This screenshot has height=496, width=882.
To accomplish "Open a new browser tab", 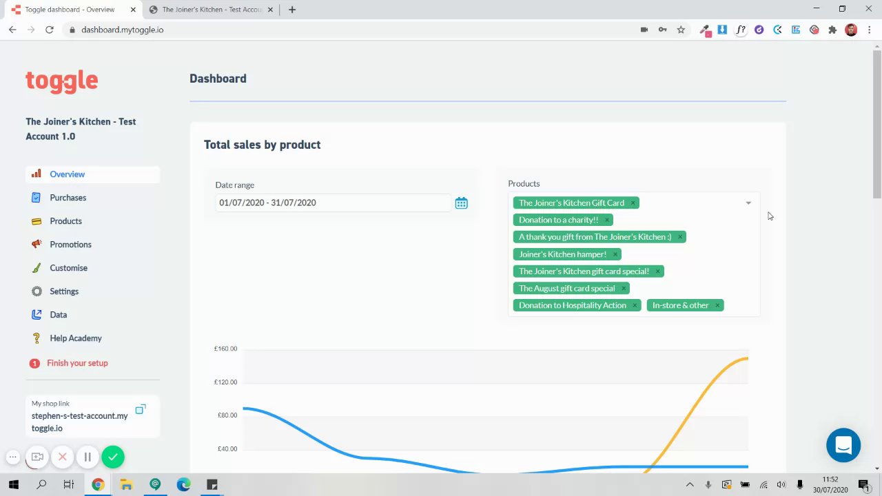I will pyautogui.click(x=292, y=10).
